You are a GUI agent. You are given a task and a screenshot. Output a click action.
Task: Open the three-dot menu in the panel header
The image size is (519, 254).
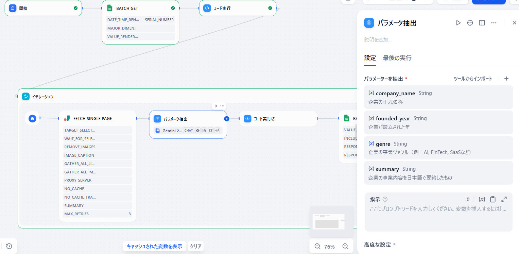pyautogui.click(x=494, y=23)
